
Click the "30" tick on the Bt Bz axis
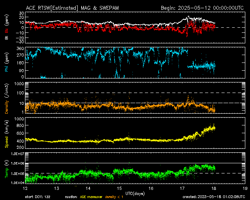click(21, 13)
